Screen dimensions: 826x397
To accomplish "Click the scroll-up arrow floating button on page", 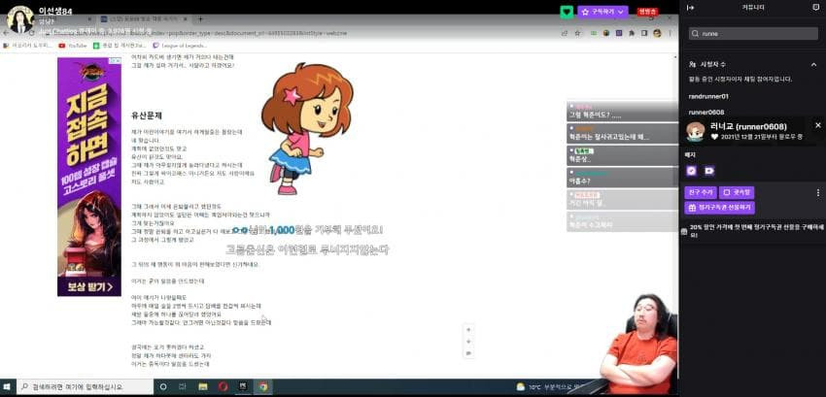I will [468, 330].
